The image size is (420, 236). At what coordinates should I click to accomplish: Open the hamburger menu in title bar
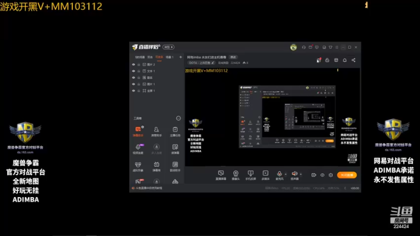click(337, 47)
